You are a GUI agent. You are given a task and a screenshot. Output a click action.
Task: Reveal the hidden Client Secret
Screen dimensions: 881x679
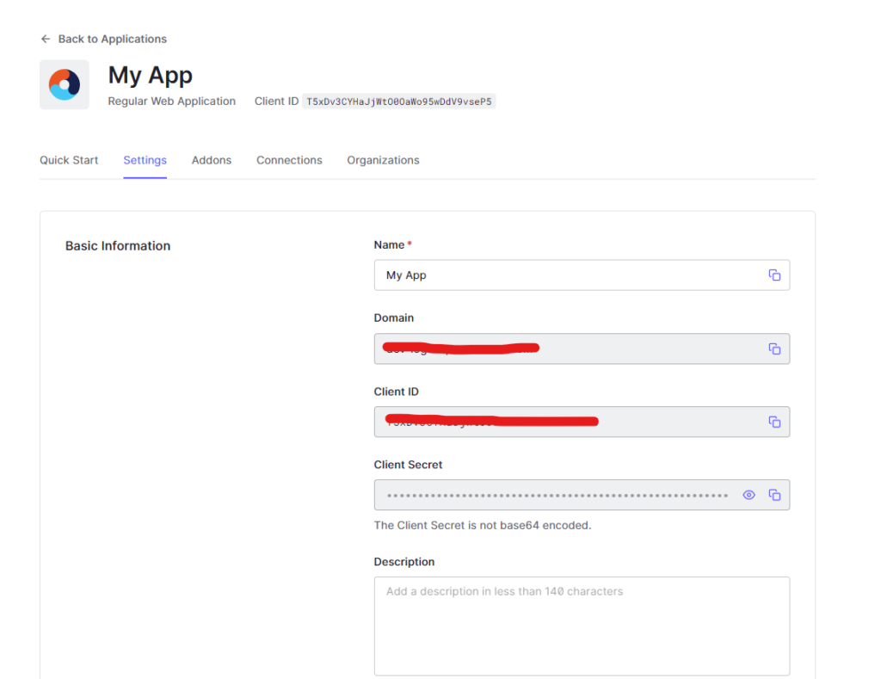749,495
